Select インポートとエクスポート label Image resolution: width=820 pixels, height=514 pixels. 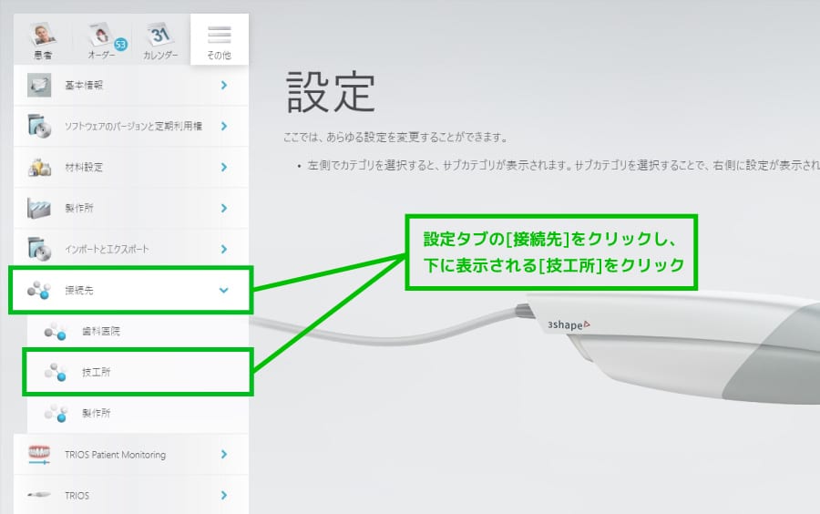[x=107, y=250]
